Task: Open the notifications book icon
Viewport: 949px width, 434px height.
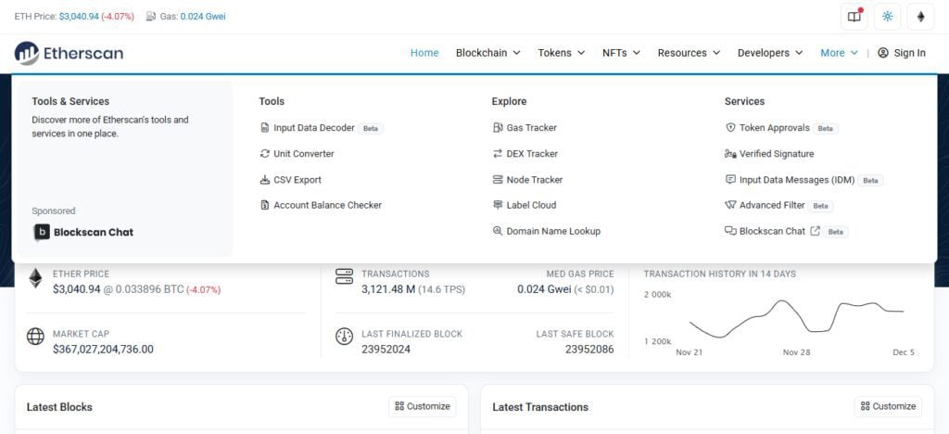Action: click(854, 17)
